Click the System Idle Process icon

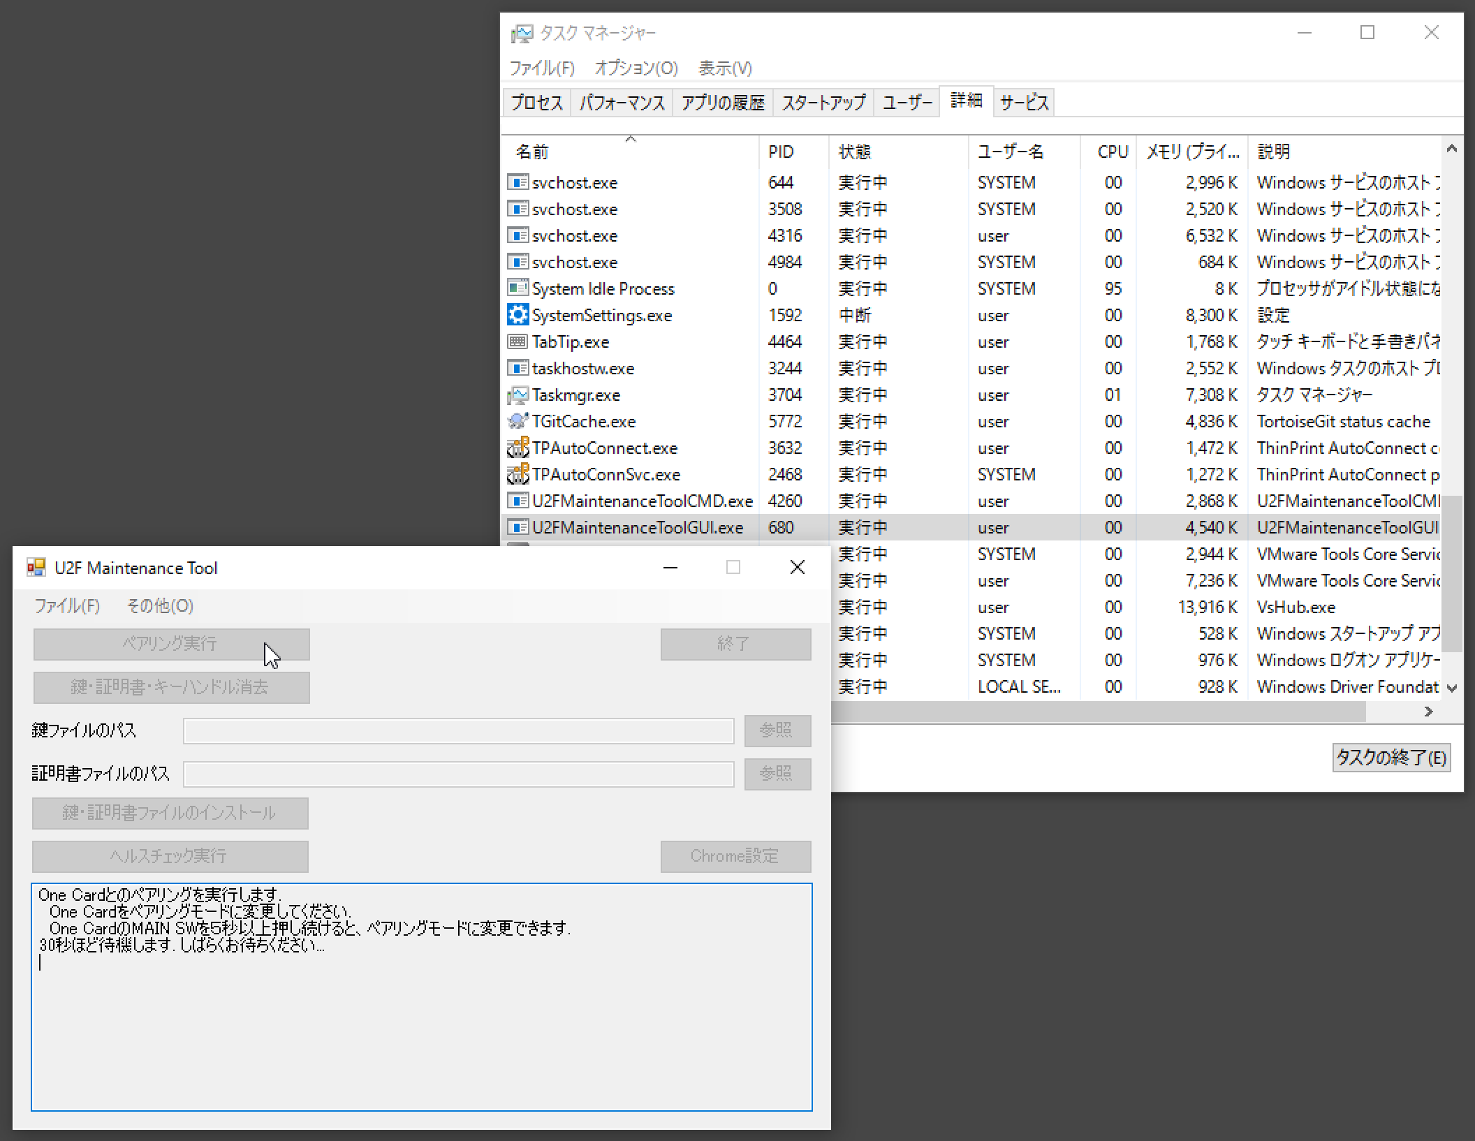(x=518, y=288)
